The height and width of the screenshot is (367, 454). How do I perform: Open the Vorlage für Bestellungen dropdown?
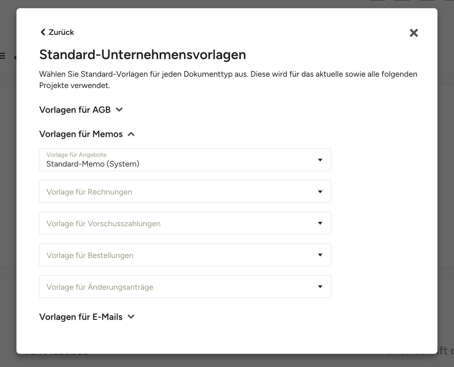185,255
